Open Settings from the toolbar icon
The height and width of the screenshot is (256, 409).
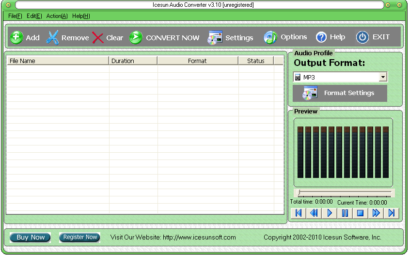pyautogui.click(x=215, y=38)
